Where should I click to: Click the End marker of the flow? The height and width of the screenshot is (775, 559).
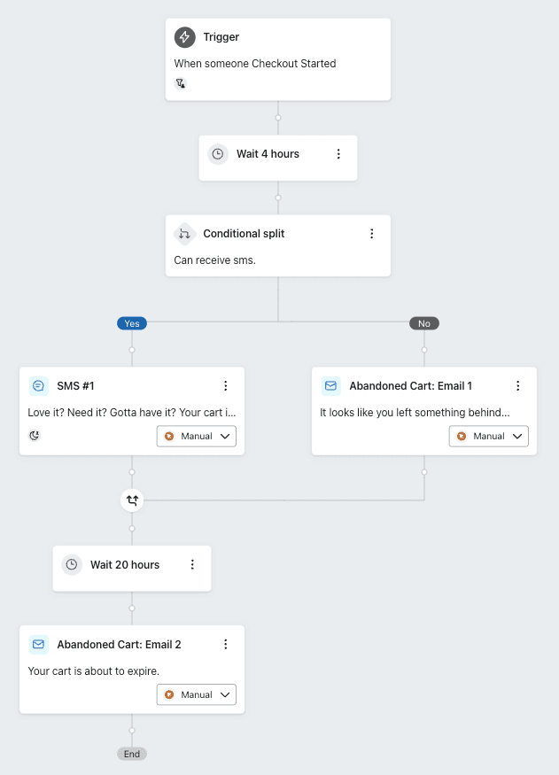pyautogui.click(x=131, y=754)
